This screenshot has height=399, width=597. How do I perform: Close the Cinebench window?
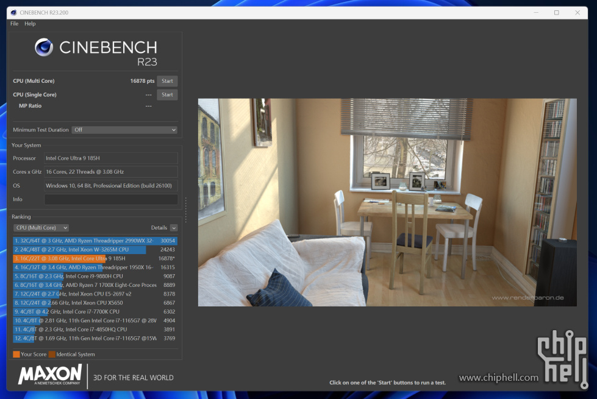point(577,13)
